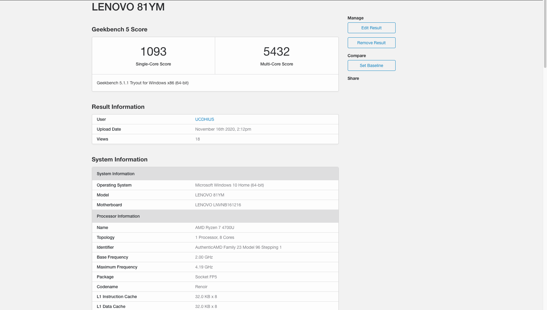Click the Microsoft Windows 10 Home value
Image resolution: width=547 pixels, height=310 pixels.
(230, 185)
